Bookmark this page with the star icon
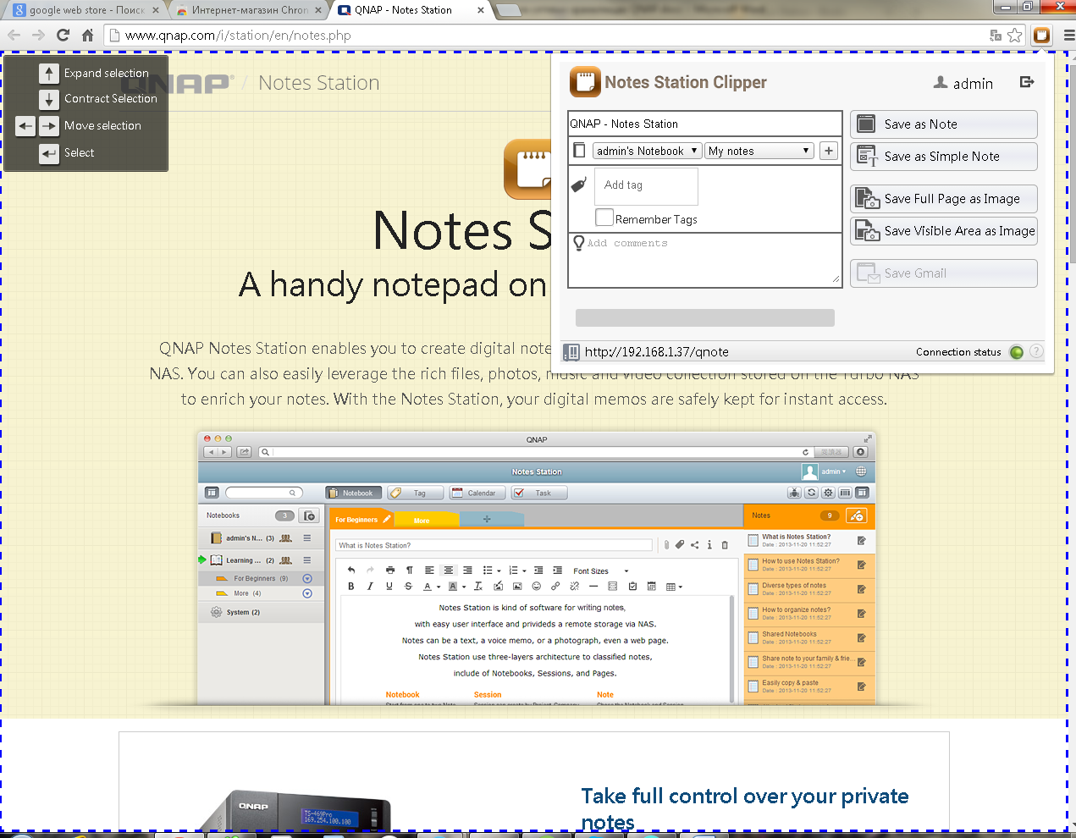 1015,36
